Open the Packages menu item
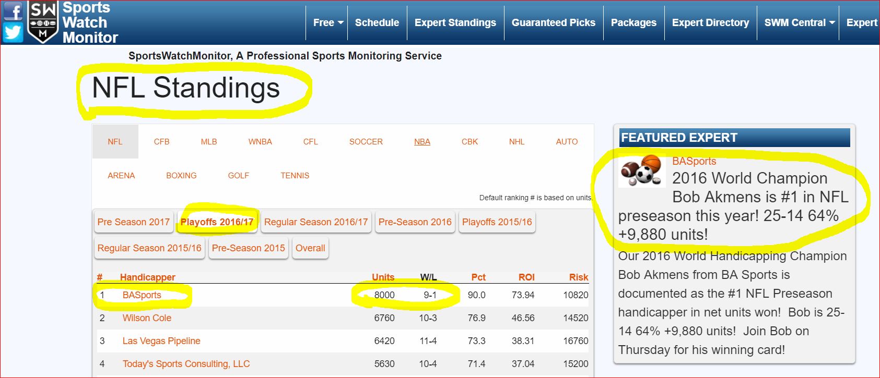 633,22
